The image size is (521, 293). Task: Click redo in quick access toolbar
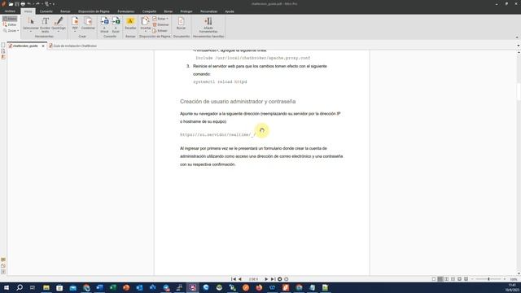click(37, 4)
